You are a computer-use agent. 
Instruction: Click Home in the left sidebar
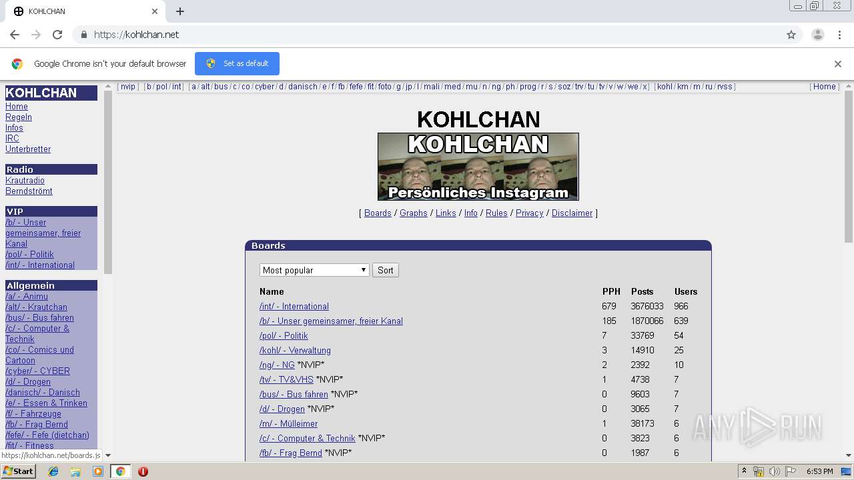pos(17,107)
